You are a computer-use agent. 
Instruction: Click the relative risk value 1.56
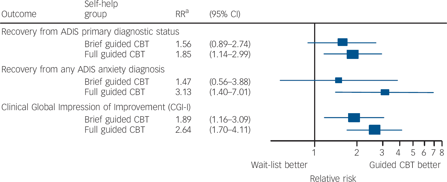tap(183, 44)
